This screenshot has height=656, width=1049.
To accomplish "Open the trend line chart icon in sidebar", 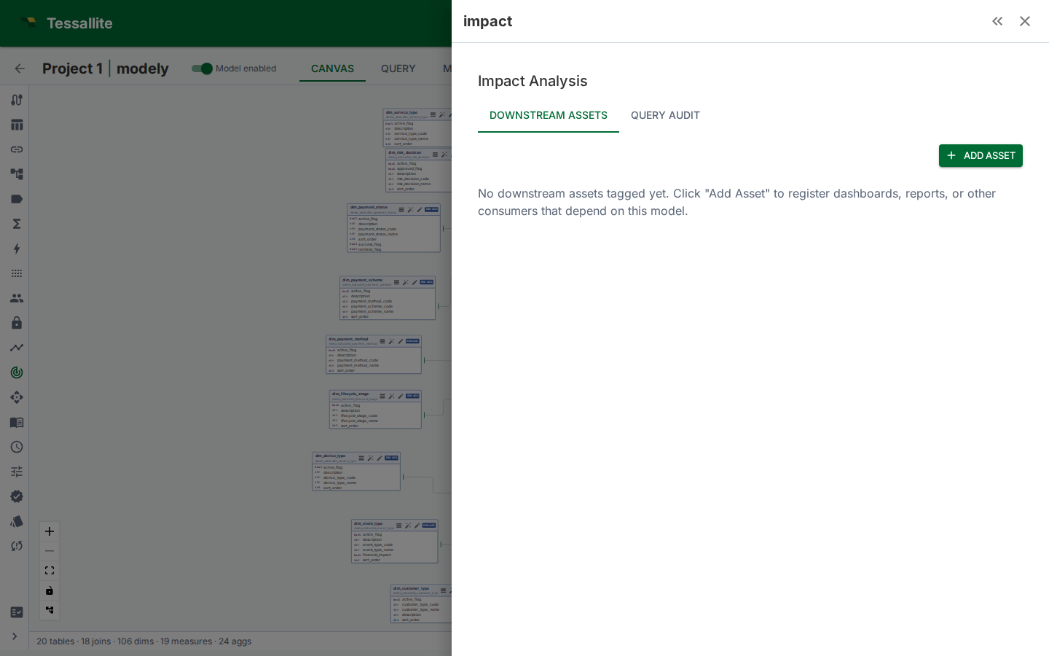I will (x=16, y=348).
